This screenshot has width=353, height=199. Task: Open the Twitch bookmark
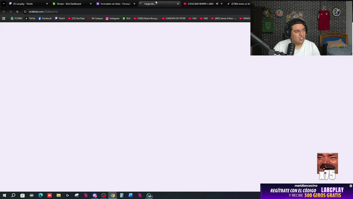(x=60, y=19)
